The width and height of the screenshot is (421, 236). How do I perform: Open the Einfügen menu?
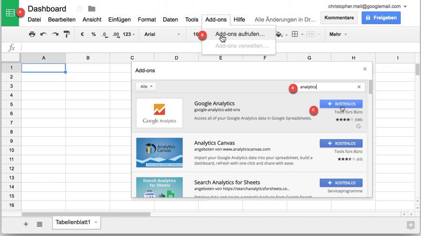pos(119,20)
